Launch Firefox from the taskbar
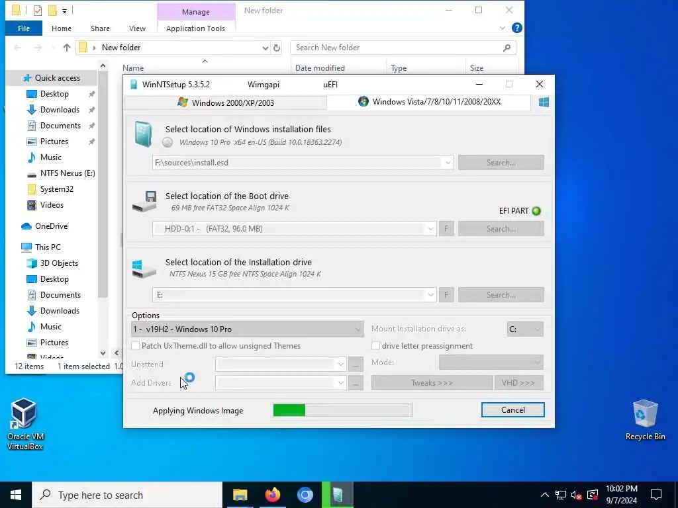Screen dimensions: 678x508 coord(272,495)
